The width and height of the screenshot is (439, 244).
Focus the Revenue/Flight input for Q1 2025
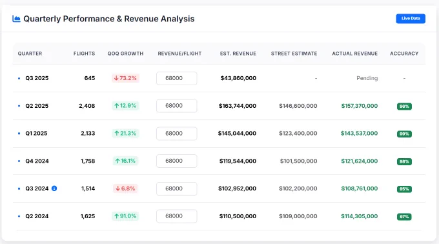click(x=177, y=134)
